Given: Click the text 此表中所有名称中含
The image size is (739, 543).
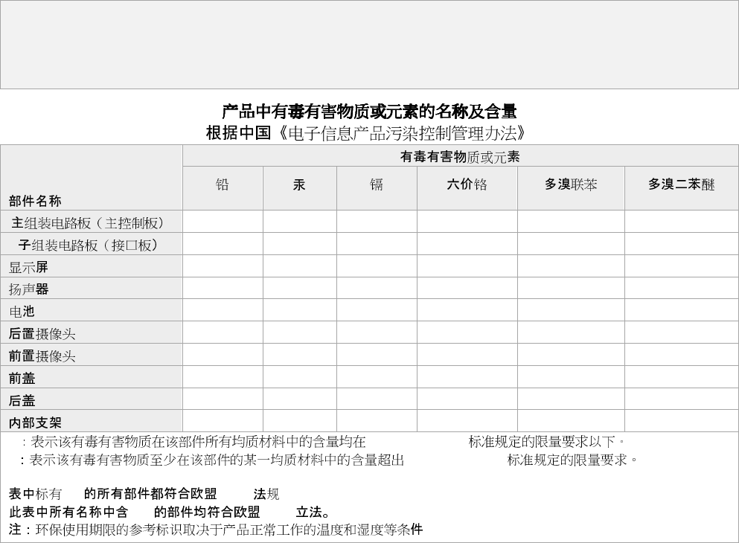Looking at the screenshot, I should [x=68, y=512].
